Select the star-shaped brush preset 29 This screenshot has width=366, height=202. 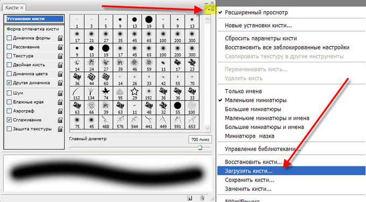(135, 93)
